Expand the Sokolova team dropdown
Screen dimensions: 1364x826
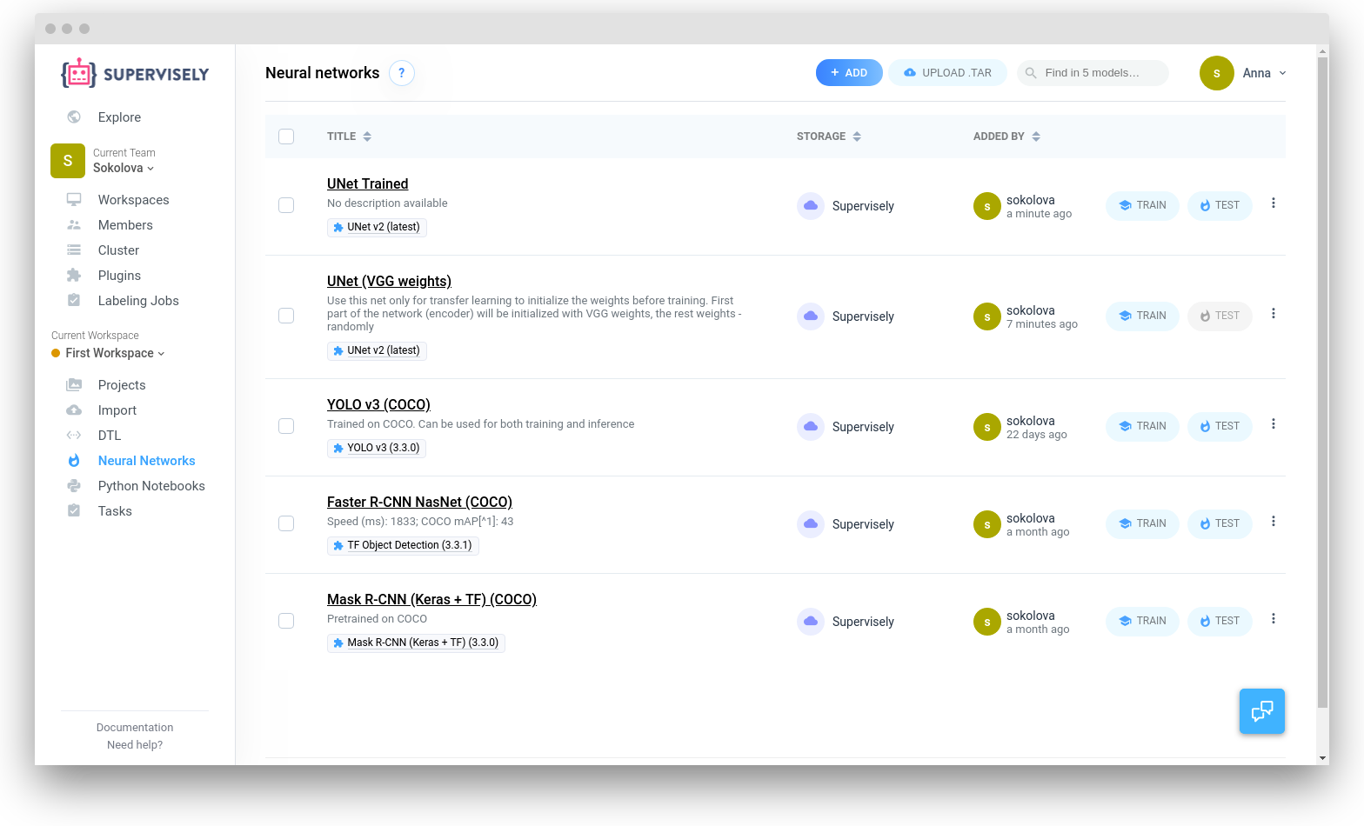pyautogui.click(x=124, y=168)
